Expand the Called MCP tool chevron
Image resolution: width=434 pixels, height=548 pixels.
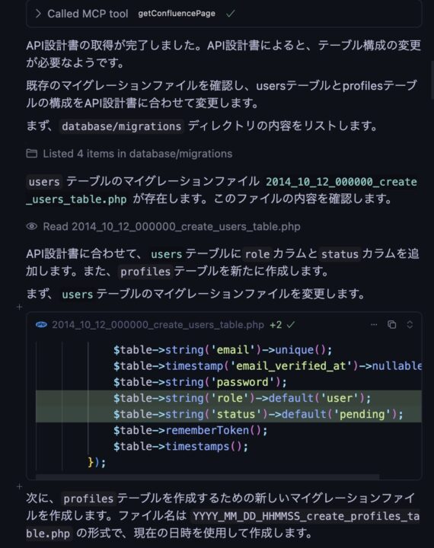click(38, 14)
